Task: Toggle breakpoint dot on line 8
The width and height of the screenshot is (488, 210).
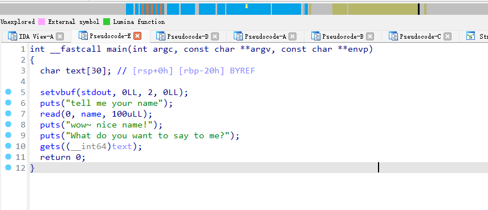Action: click(8, 124)
